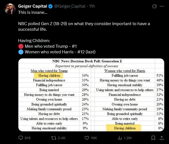Open the @Geiger_Capital handle link
Viewport: 169px width, 144px height.
click(x=70, y=6)
